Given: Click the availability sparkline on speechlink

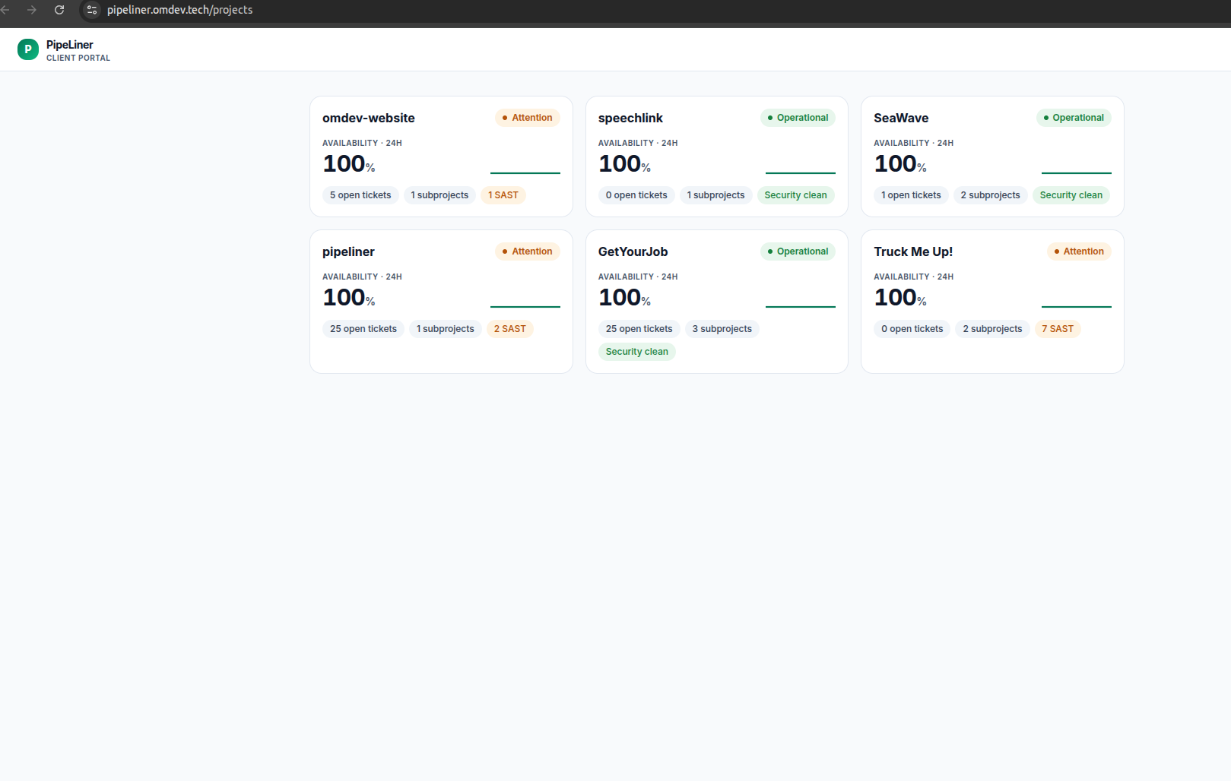Looking at the screenshot, I should pos(801,172).
